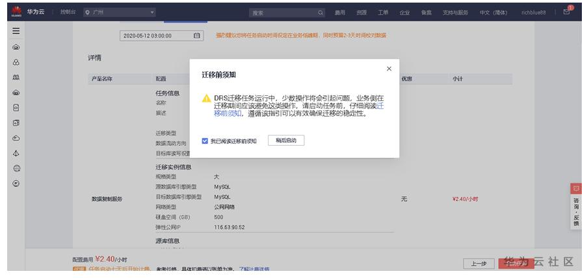
Task: Click the pyramid-shaped icon in the sidebar
Action: 16,153
